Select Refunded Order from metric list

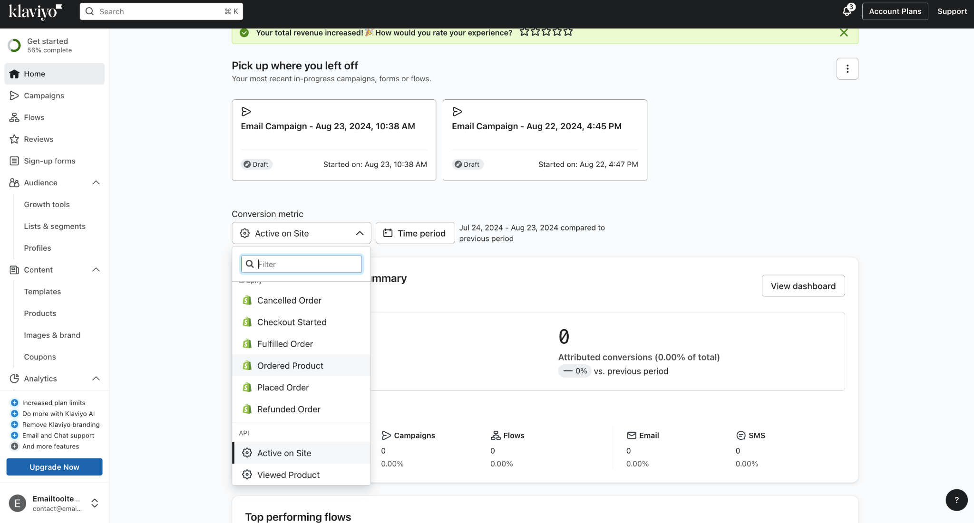[302, 409]
